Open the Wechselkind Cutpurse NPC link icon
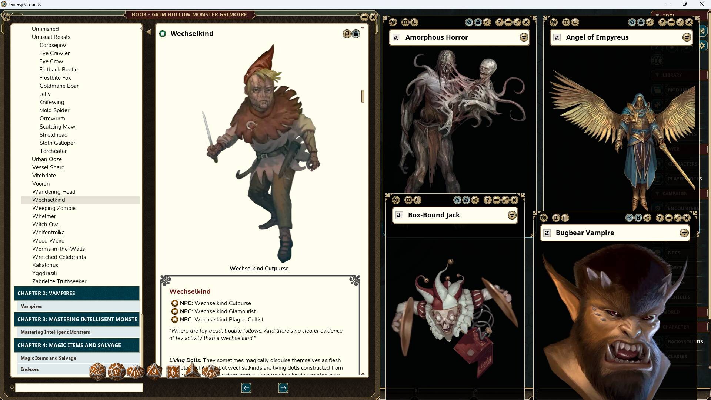Screen dimensions: 711x400 coord(174,303)
